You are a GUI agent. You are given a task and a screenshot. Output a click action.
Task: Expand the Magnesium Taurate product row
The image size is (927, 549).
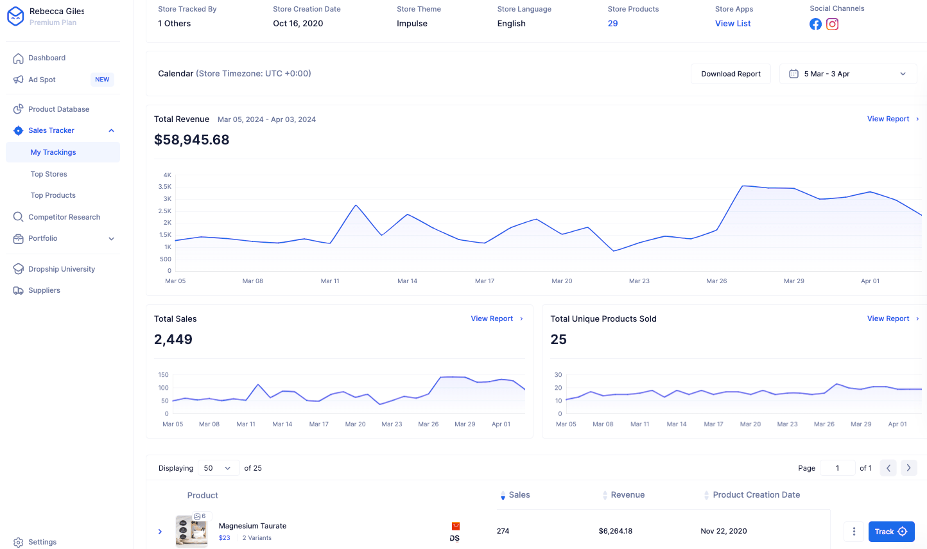[x=160, y=532]
